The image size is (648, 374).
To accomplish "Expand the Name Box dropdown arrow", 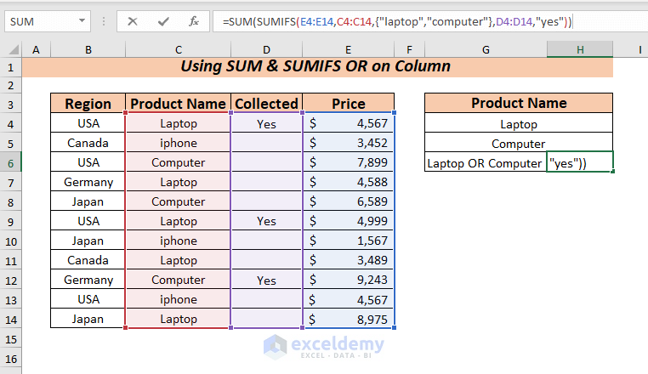I will coord(81,20).
